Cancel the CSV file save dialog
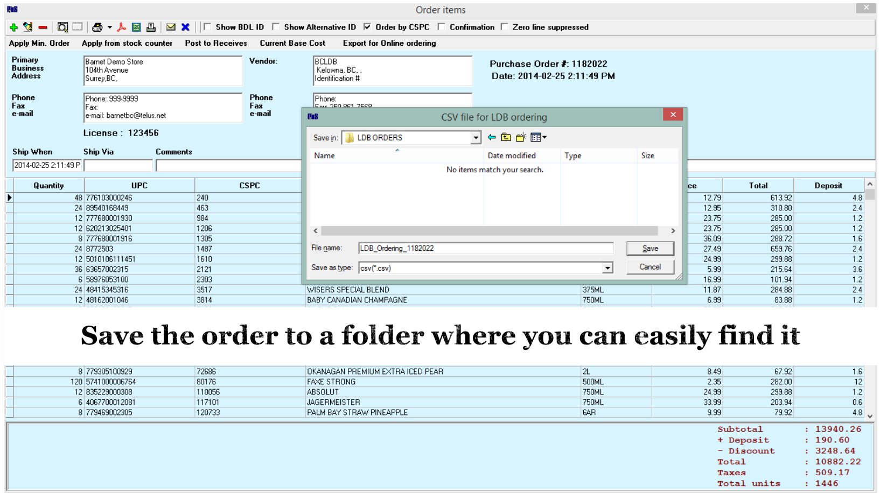The height and width of the screenshot is (493, 880). 649,267
